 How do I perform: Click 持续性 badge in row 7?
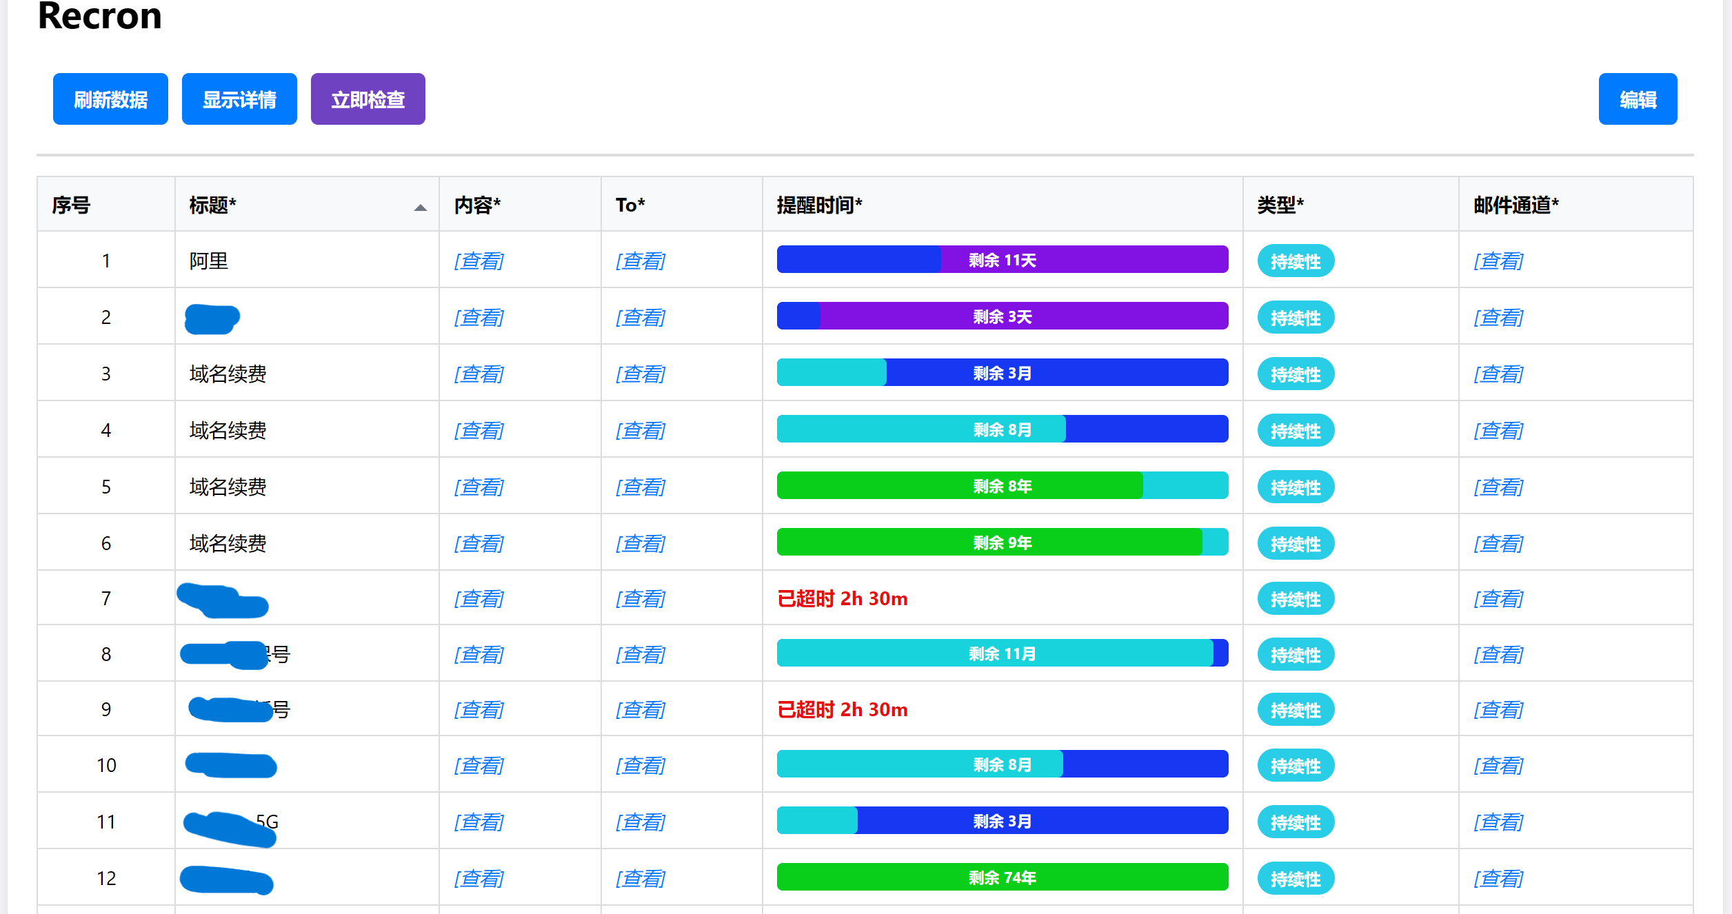pyautogui.click(x=1296, y=599)
